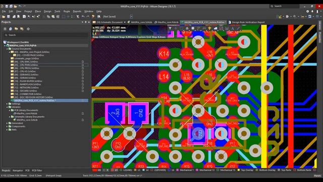Viewport: 323px width, 182px height.
Task: Switch to the MASPro_core.SchLib document tab
Action: (x=140, y=22)
